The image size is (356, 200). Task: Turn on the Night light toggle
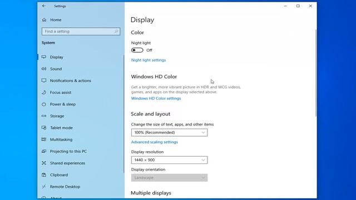click(137, 50)
